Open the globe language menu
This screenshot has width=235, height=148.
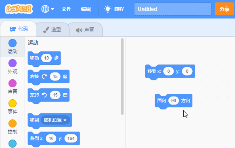48,9
